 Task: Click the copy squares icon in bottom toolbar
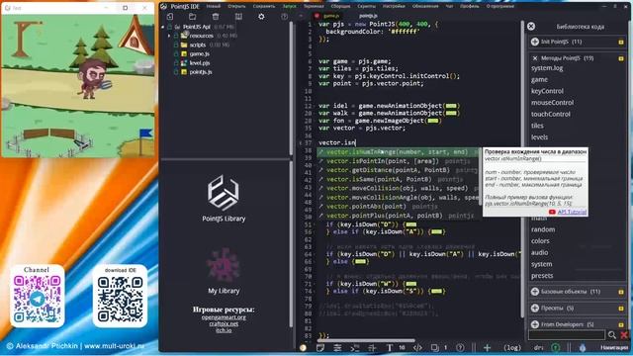pos(435,347)
